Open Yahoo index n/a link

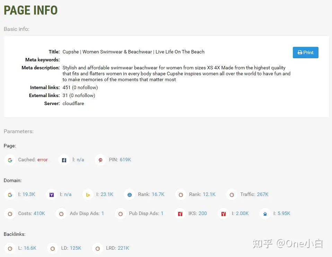click(68, 194)
